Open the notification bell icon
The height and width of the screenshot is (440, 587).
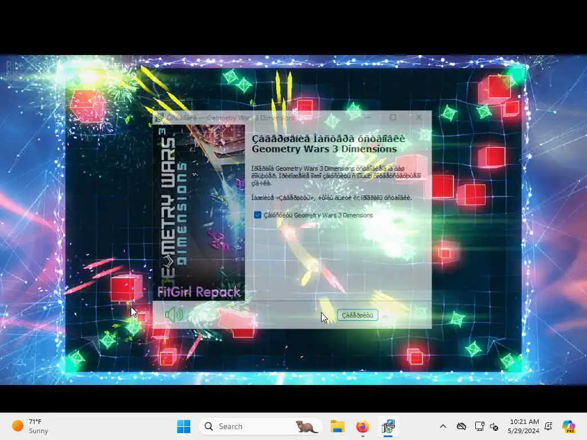click(x=549, y=426)
